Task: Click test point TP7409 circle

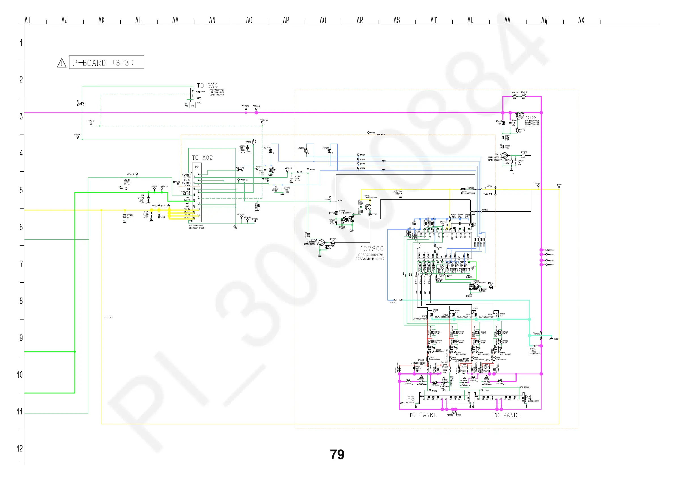Action: coord(256,109)
